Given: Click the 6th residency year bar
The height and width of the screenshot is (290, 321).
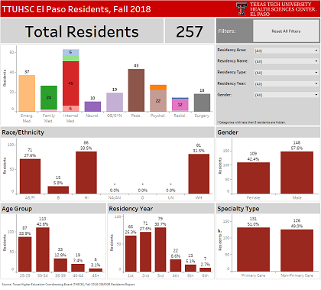Looking at the screenshot, I should pos(206,269).
